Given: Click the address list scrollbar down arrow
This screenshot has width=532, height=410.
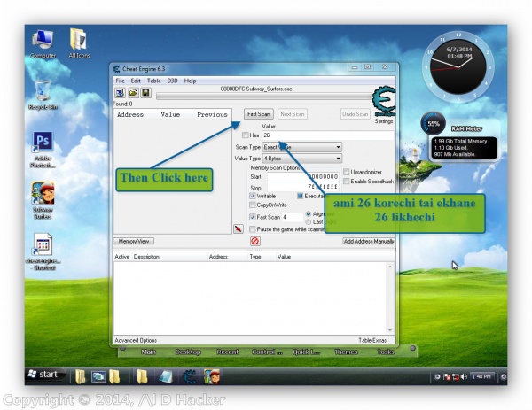Looking at the screenshot, I should click(x=390, y=330).
